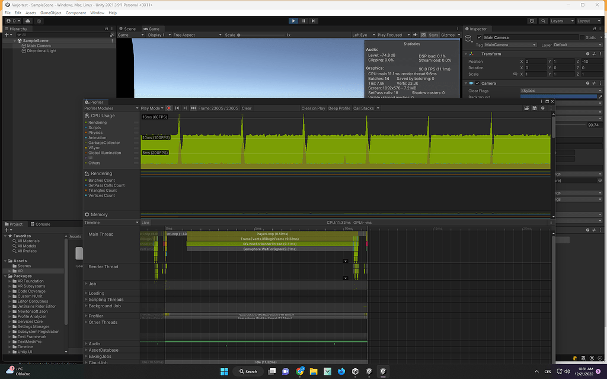
Task: Start Profiler recording with the red Record icon
Action: [168, 108]
